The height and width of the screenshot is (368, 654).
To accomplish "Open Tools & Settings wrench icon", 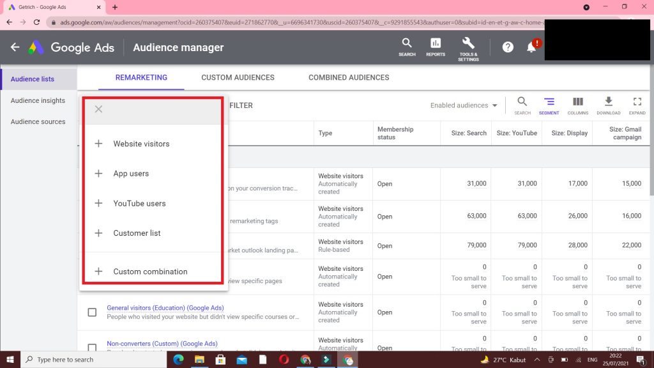I will [x=468, y=47].
